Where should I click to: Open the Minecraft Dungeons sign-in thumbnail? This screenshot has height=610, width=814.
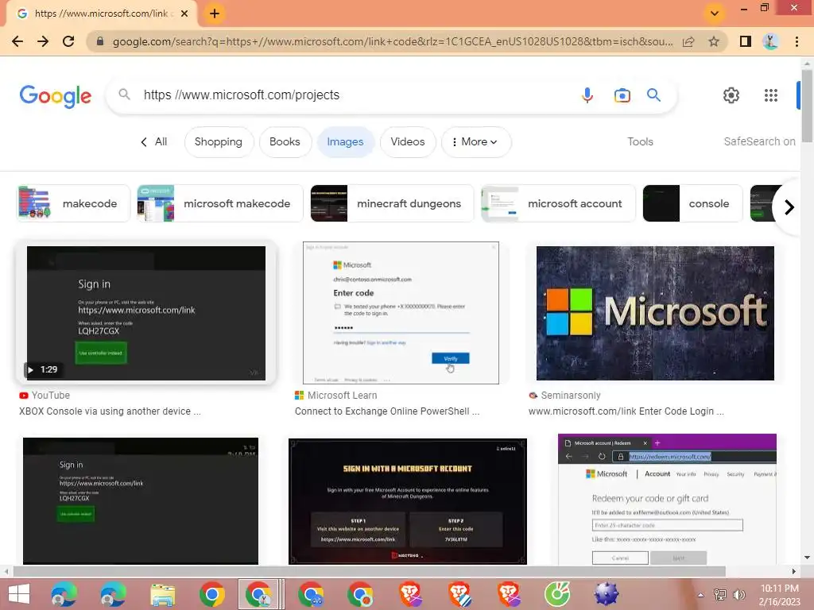click(x=408, y=502)
